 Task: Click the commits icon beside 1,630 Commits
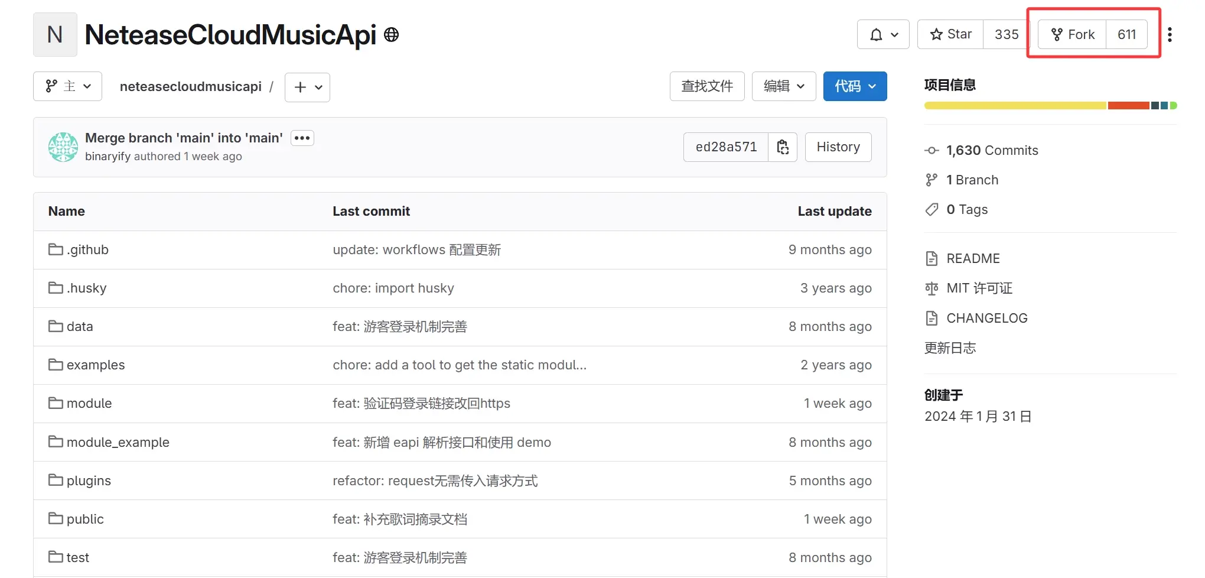click(x=932, y=150)
